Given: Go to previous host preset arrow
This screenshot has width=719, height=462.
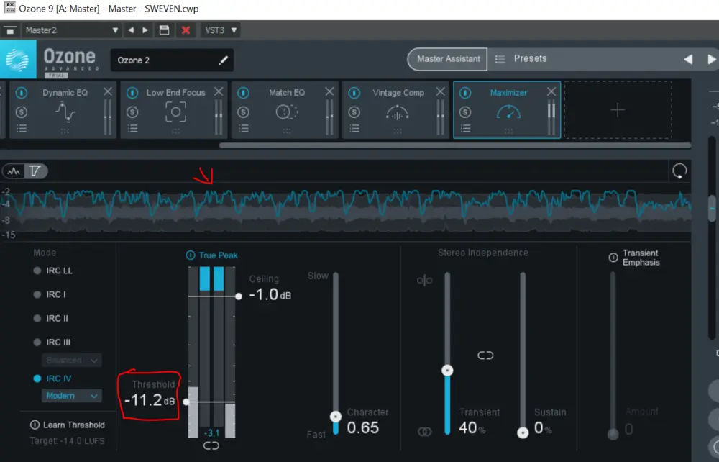Looking at the screenshot, I should click(131, 30).
